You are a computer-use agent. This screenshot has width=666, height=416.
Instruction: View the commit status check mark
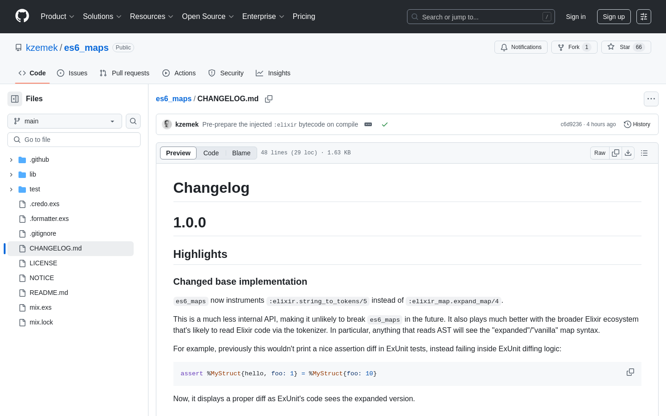pos(384,124)
